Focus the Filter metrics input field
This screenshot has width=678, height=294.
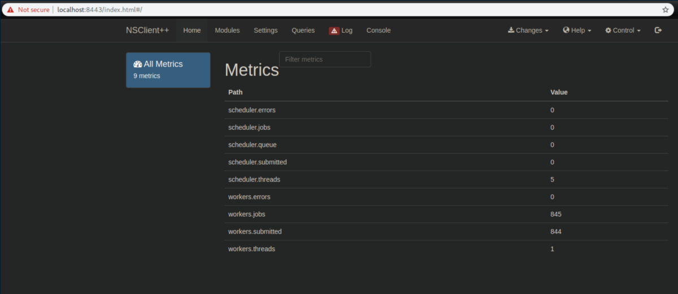click(325, 59)
